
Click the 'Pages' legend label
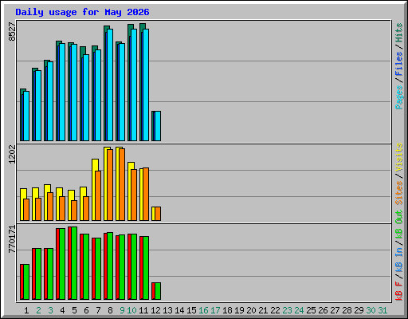(399, 97)
